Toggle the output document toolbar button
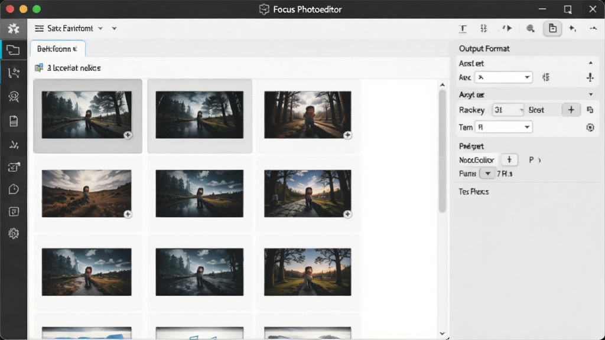Viewport: 605px width, 340px height. (552, 28)
